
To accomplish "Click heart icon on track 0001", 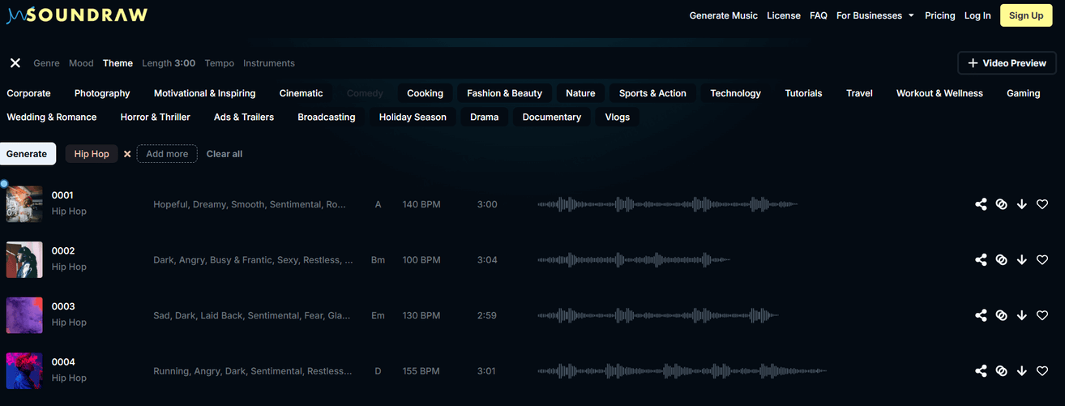I will [1042, 204].
